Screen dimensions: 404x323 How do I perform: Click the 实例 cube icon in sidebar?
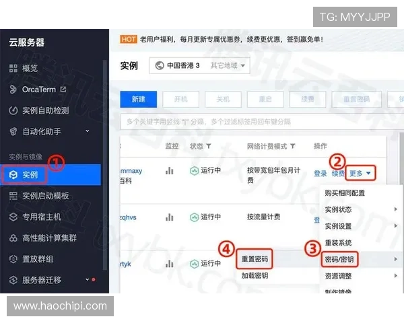(x=13, y=175)
